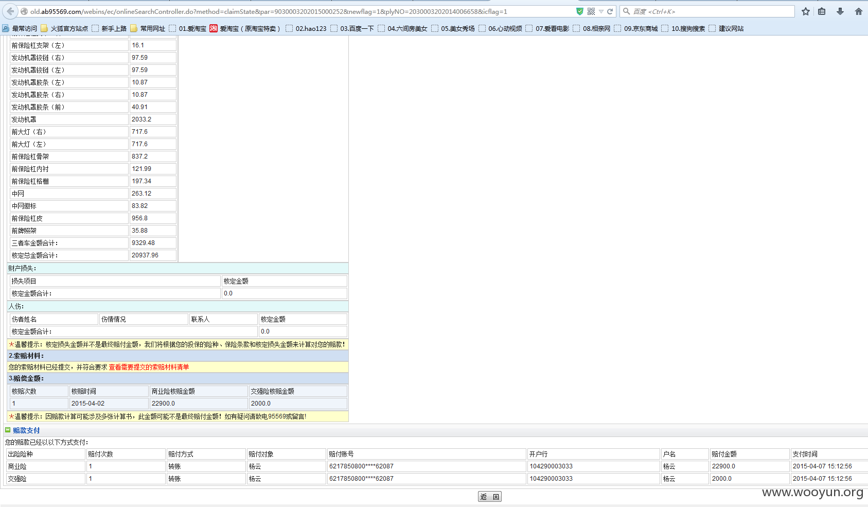Open the 查看需要提交的索赔材料清单 link
Screen dimensions: 868x507
148,367
